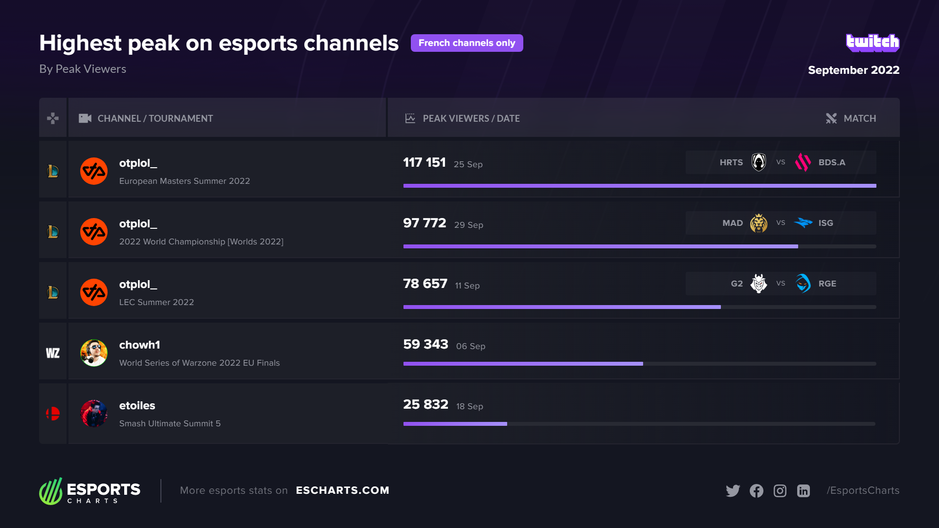Click the Peak Viewers / Date column header
This screenshot has height=528, width=939.
pyautogui.click(x=471, y=118)
